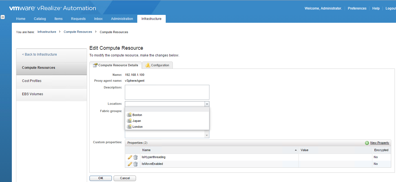Open Preferences in the header
396x182 pixels.
click(357, 8)
